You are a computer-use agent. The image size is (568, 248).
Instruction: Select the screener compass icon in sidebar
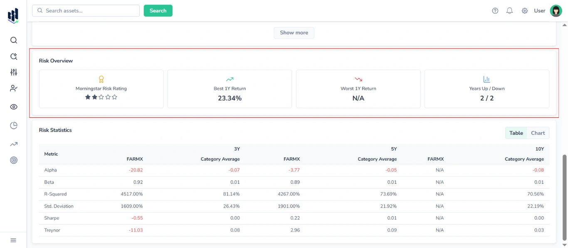coord(13,56)
